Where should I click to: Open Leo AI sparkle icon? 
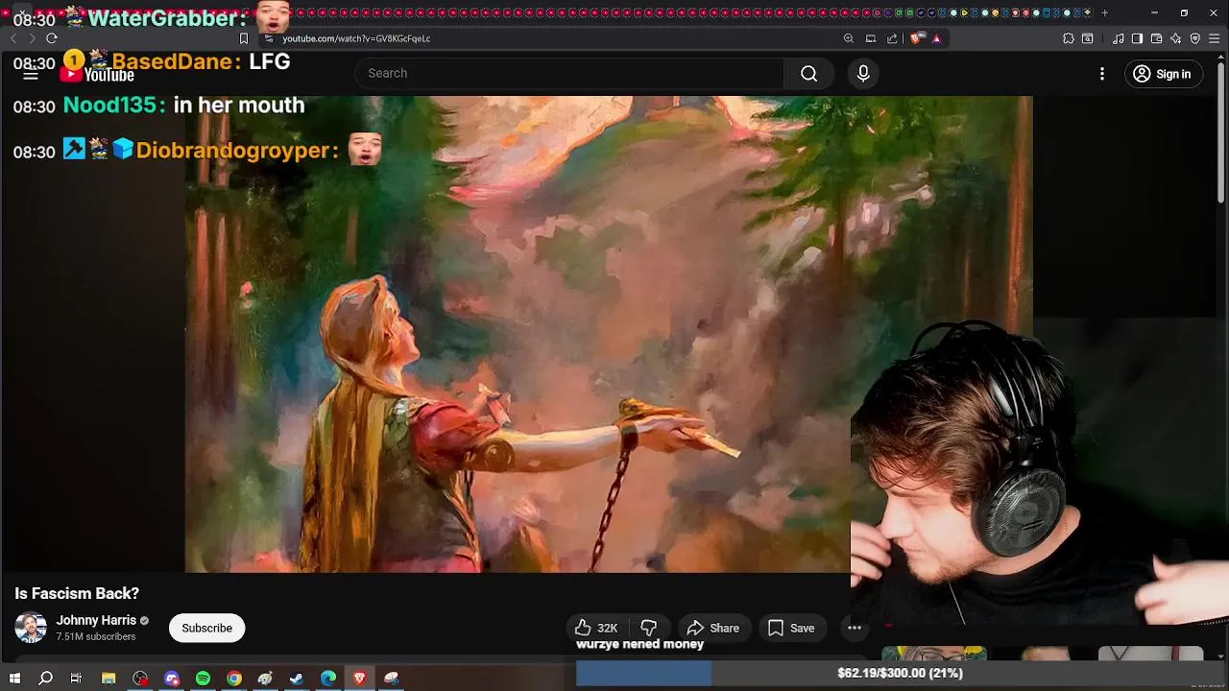click(x=1176, y=38)
